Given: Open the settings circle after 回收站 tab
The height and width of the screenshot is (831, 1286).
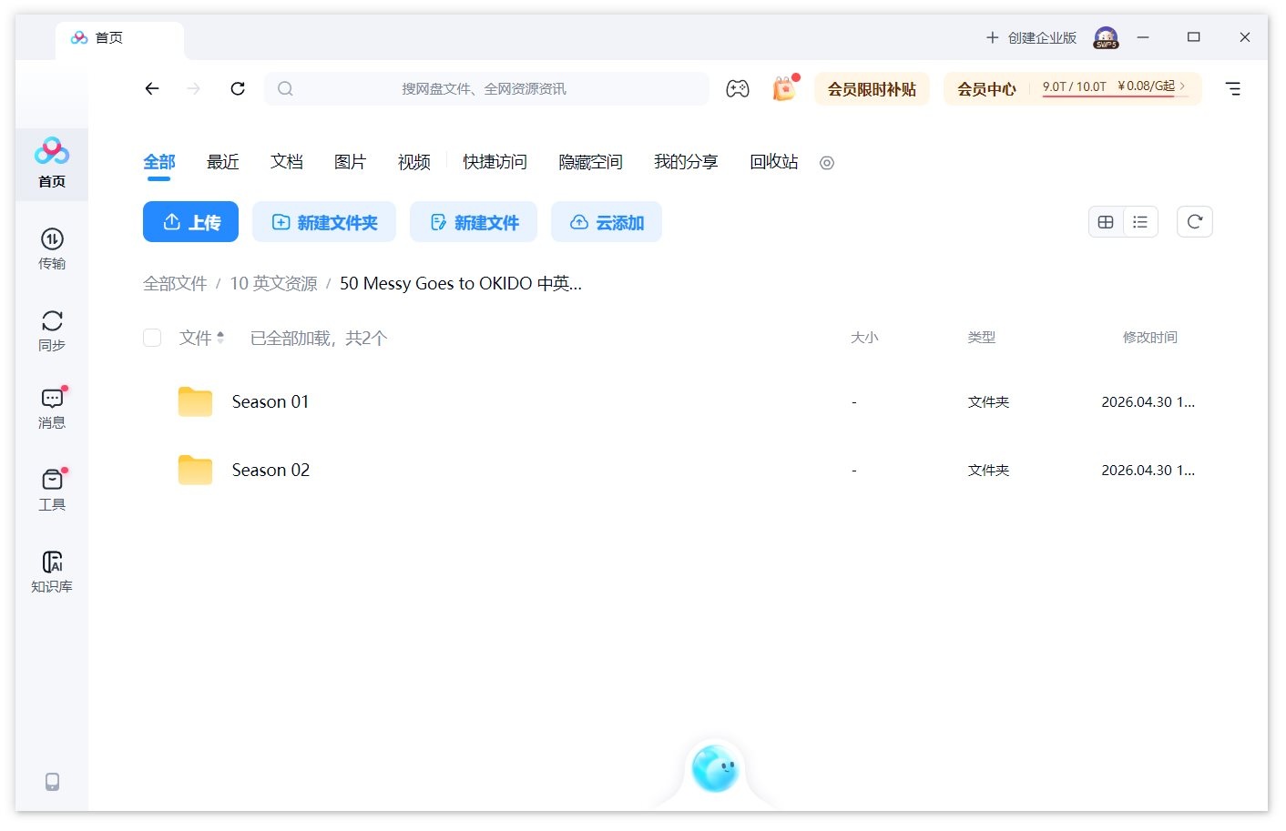Looking at the screenshot, I should 826,163.
